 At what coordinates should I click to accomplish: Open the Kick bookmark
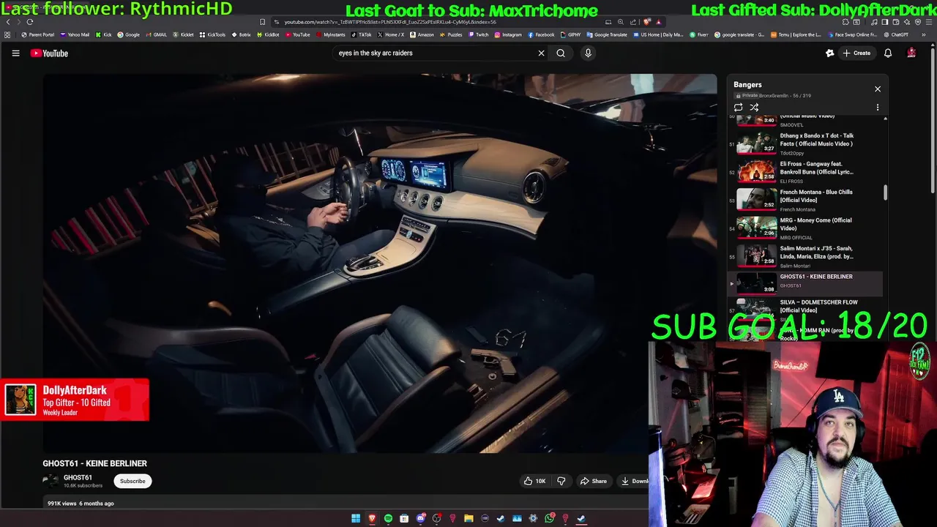tap(103, 34)
